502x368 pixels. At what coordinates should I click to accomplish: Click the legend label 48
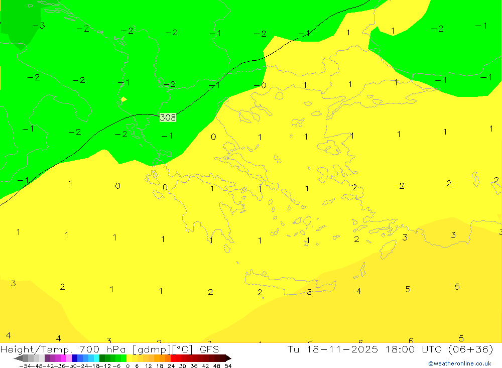(217, 366)
